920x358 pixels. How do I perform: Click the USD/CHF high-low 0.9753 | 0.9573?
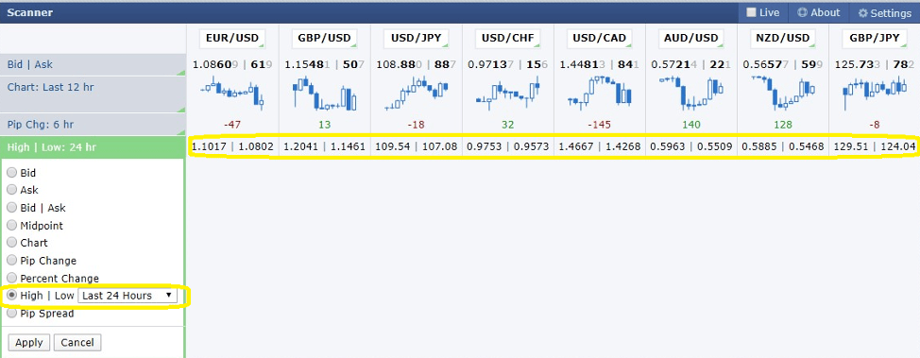pos(507,146)
